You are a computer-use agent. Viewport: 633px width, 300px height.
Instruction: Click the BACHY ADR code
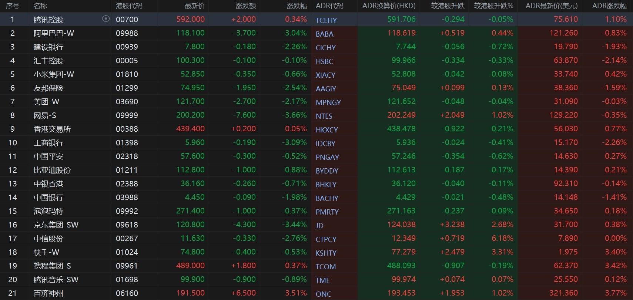click(327, 198)
